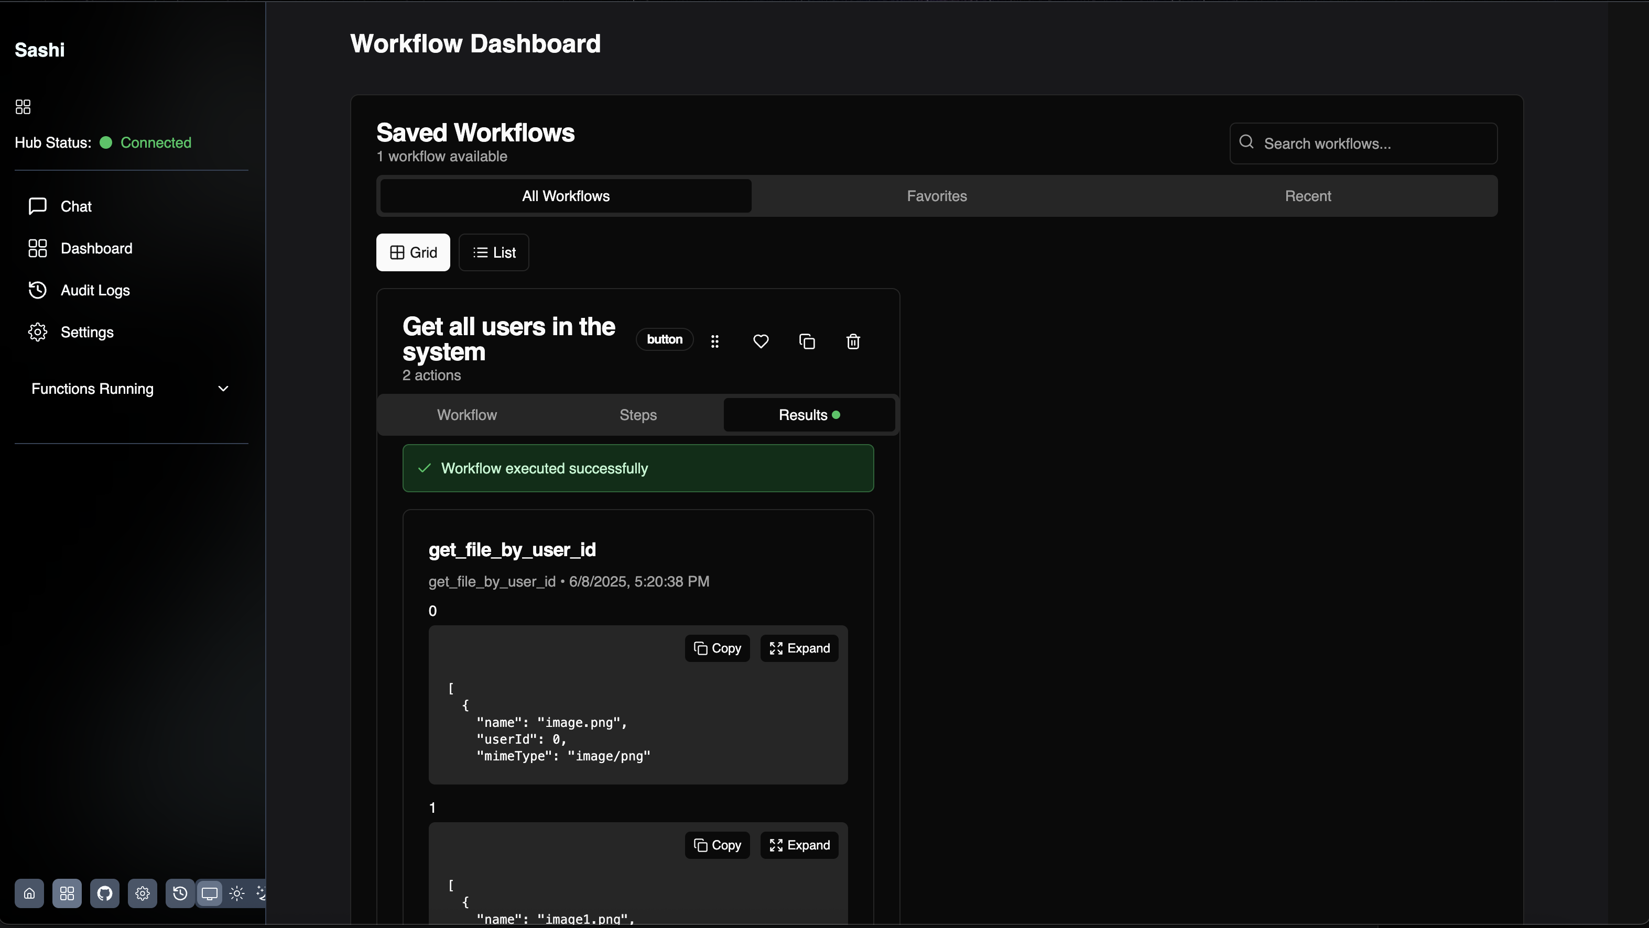Viewport: 1649px width, 928px height.
Task: Switch to dark theme moon icon
Action: pos(261,893)
